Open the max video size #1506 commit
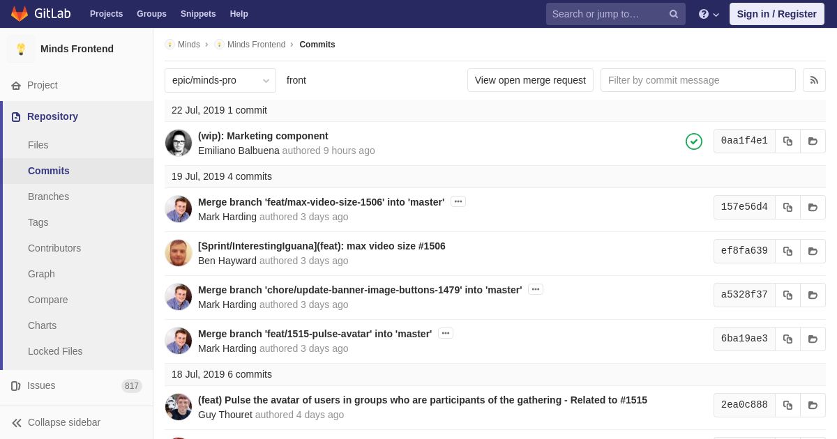837x439 pixels. point(322,246)
